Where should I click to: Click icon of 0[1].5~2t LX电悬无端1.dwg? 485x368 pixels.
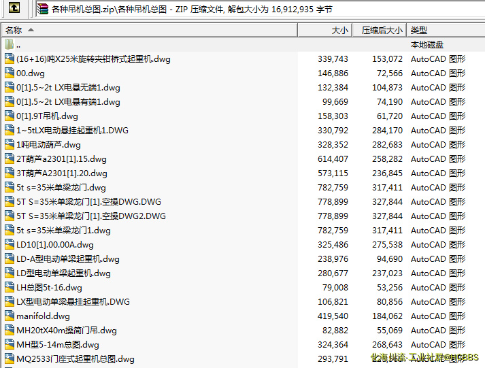(10, 88)
